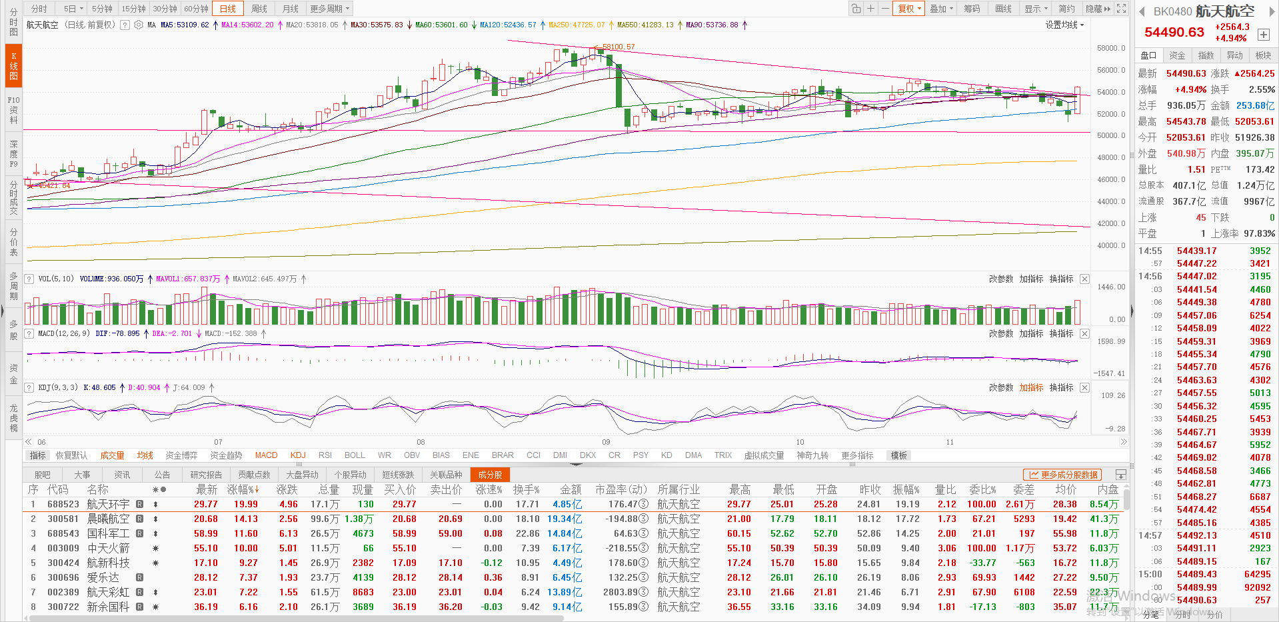1279x622 pixels.
Task: Enter fullscreen chart mode icon
Action: click(1122, 9)
